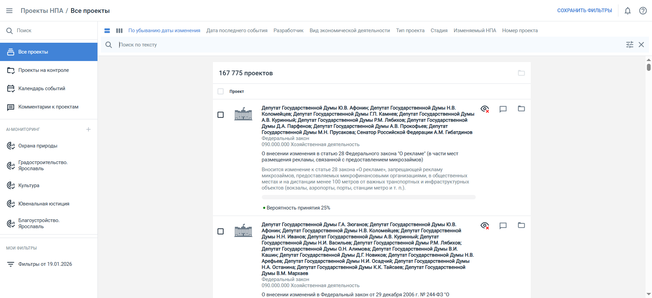Click the vertical scrollbar thumb
The width and height of the screenshot is (652, 298).
point(649,67)
